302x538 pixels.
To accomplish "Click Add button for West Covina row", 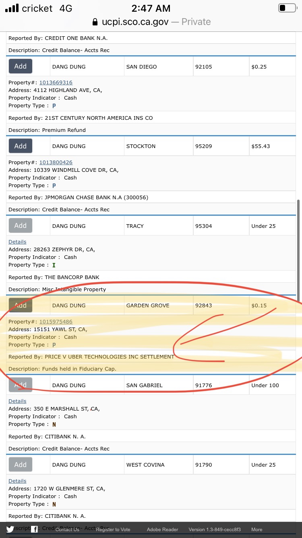I will (21, 465).
